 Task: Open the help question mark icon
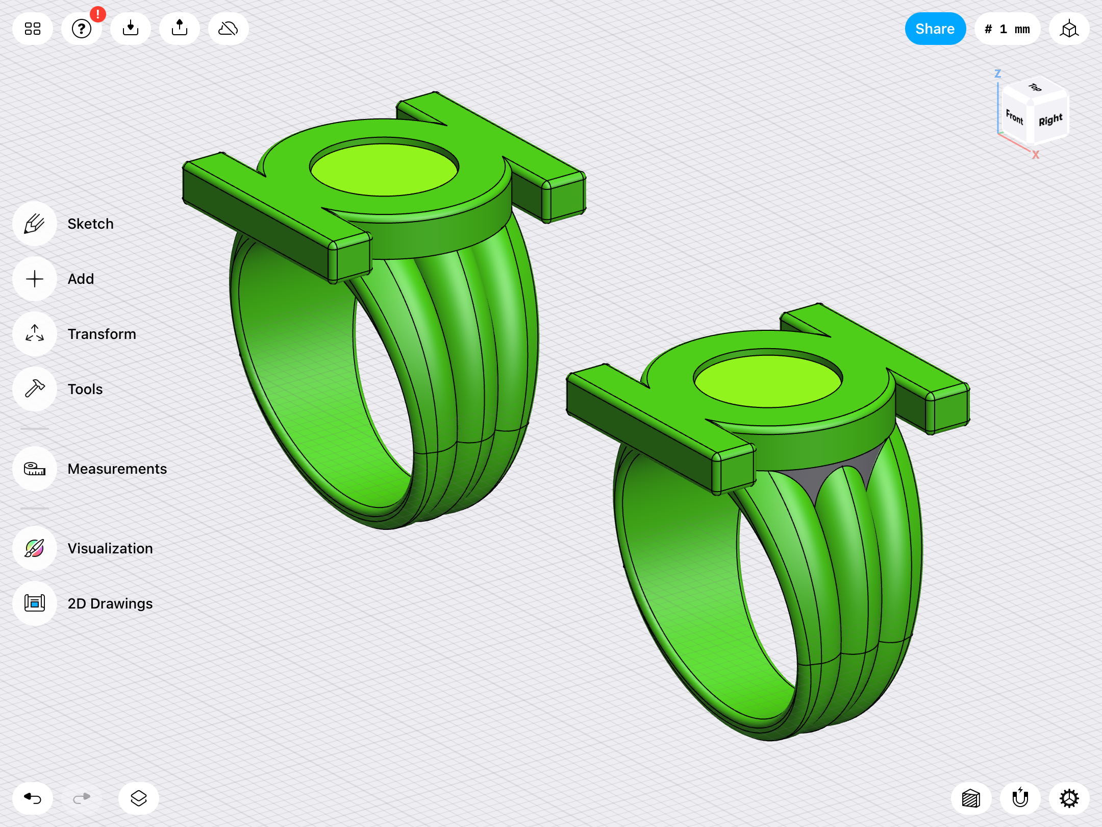tap(82, 29)
